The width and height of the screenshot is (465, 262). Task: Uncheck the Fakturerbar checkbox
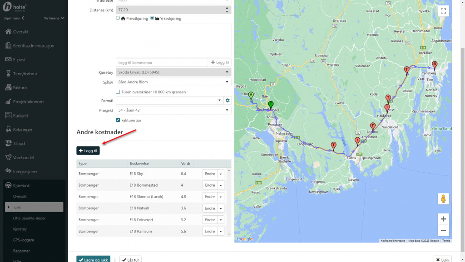pyautogui.click(x=118, y=120)
